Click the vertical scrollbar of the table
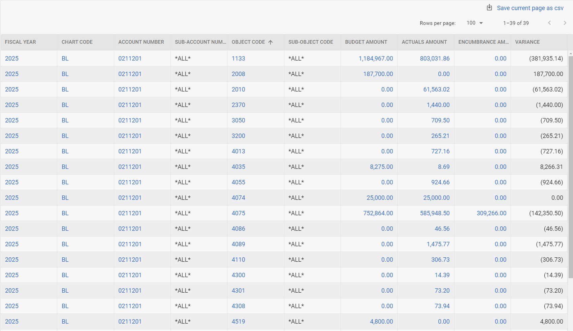573x331 pixels. click(x=570, y=167)
